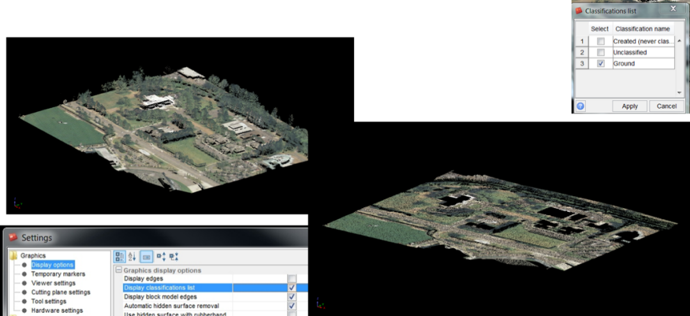Click the axis gizmo in the right viewer
The height and width of the screenshot is (316, 690).
point(320,304)
